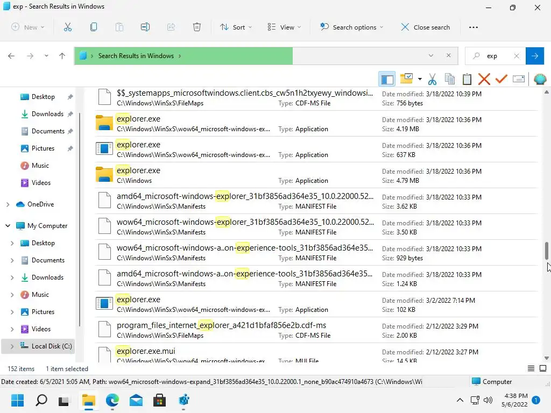The width and height of the screenshot is (551, 413).
Task: Click the orange checkmark properties icon
Action: pos(501,79)
